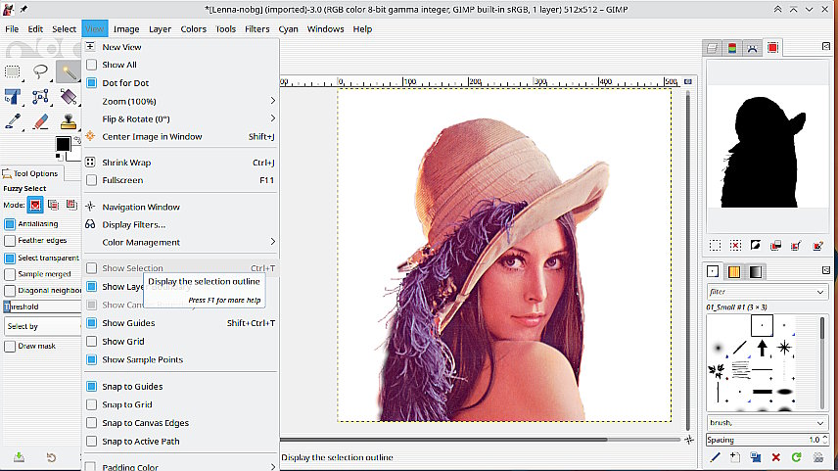
Task: Open the brush filter dropdown
Action: coord(766,292)
